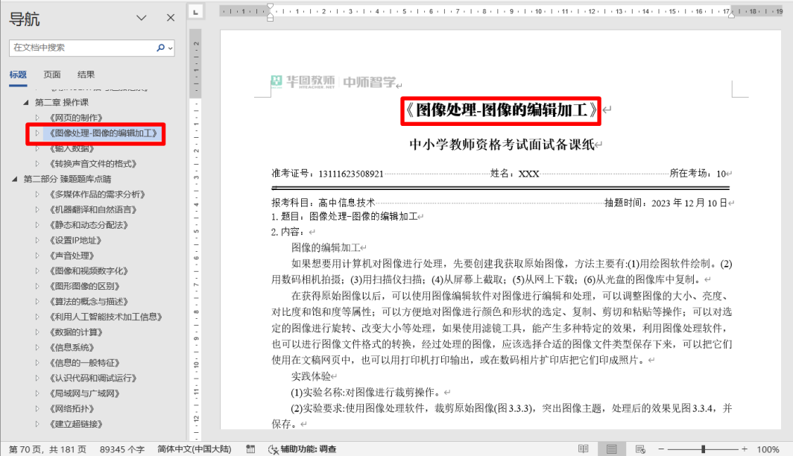
Task: Go to 《网络拓扑》 in navigation list
Action: click(x=72, y=408)
